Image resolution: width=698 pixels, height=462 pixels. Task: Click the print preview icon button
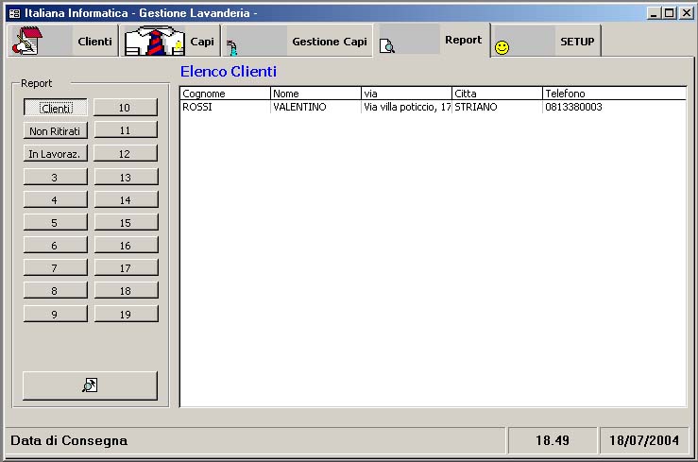click(x=90, y=385)
